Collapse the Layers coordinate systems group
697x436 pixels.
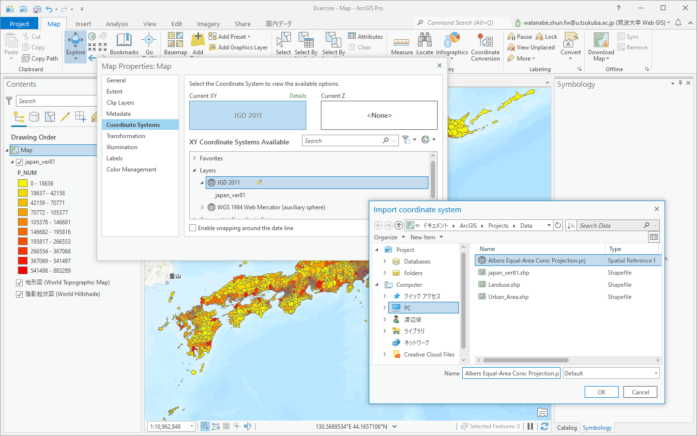(x=195, y=170)
